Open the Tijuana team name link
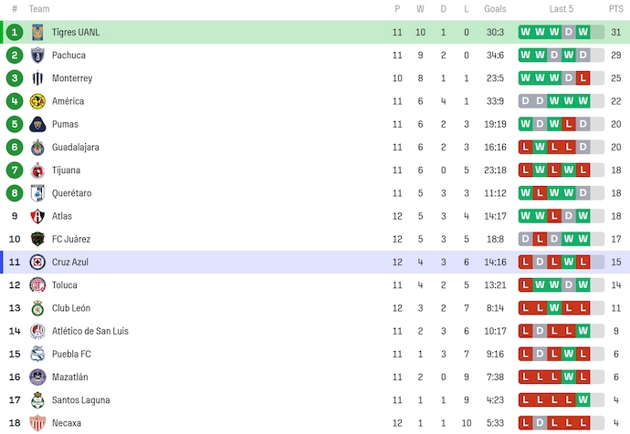The height and width of the screenshot is (434, 630). tap(66, 170)
